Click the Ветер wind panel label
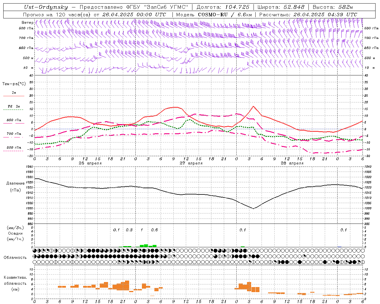 click(27, 23)
